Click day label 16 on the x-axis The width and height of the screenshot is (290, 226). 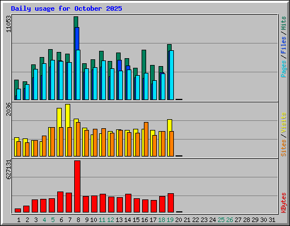click(x=144, y=220)
